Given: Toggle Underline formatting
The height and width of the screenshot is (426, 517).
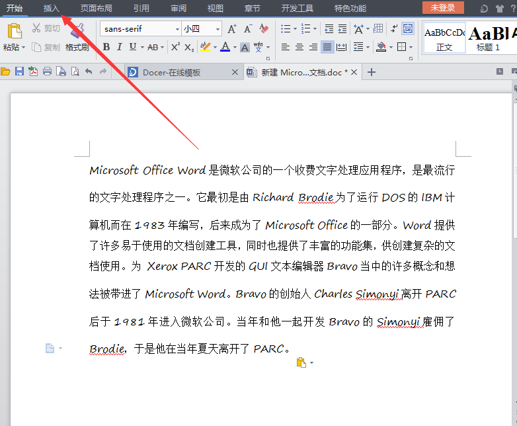Looking at the screenshot, I should click(x=132, y=47).
